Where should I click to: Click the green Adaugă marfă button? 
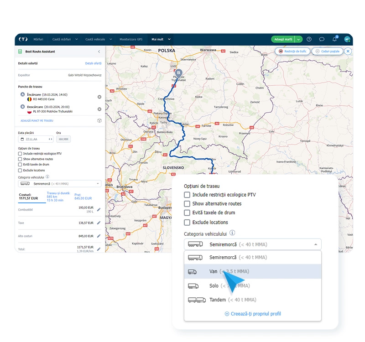283,39
